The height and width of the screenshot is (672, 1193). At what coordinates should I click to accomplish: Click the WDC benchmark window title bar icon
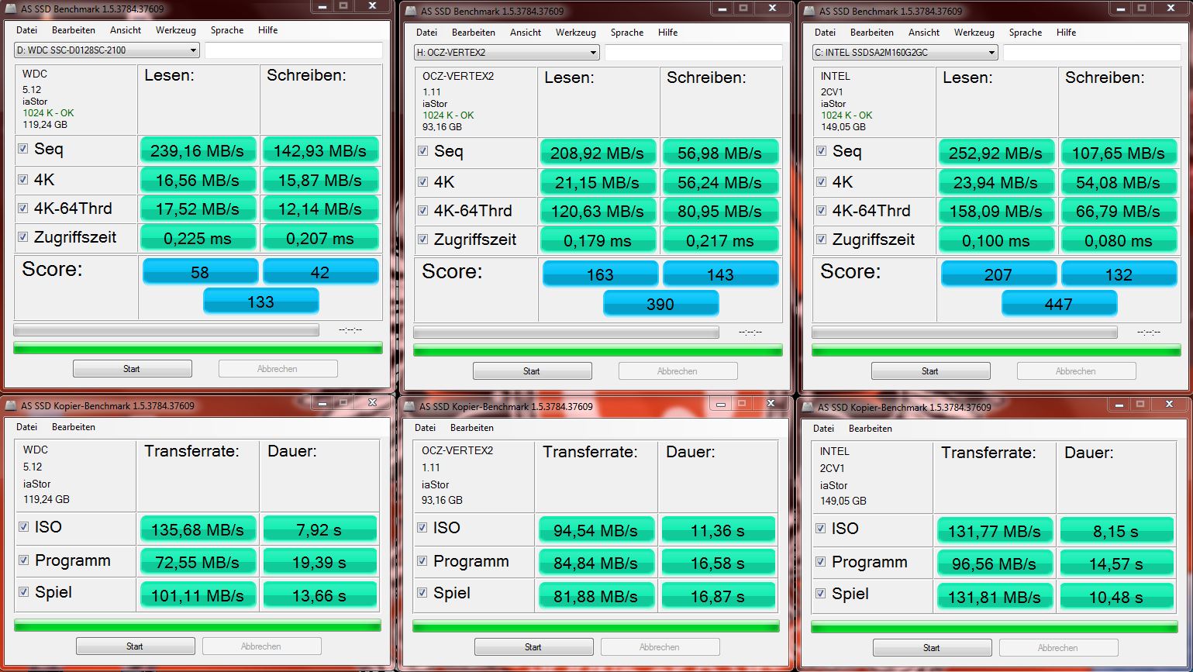(10, 9)
